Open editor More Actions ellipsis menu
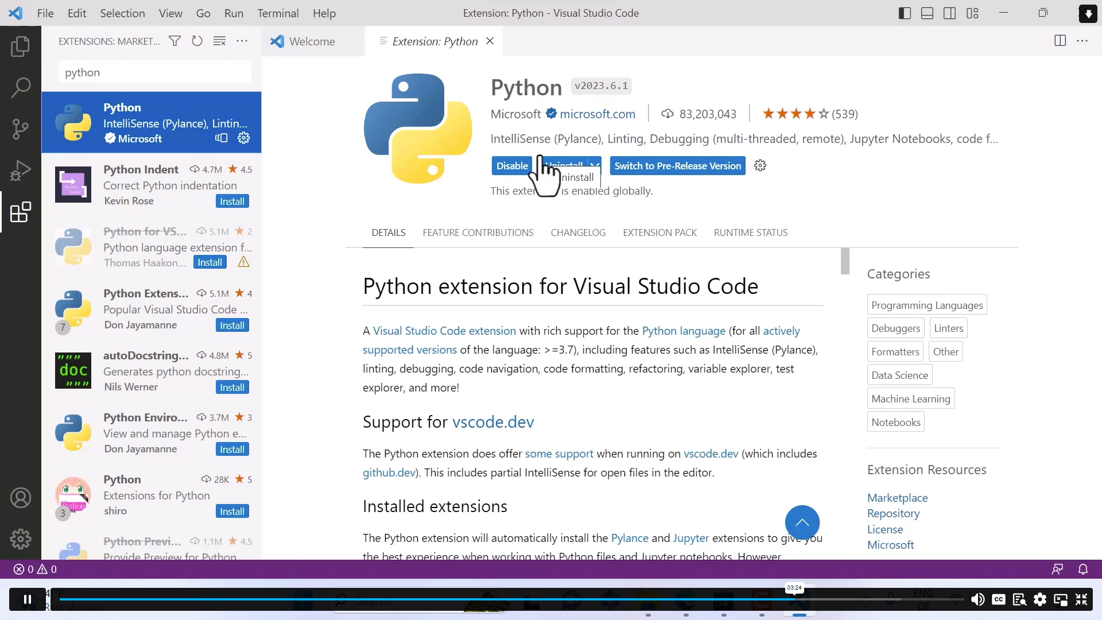The image size is (1102, 620). [x=1082, y=41]
